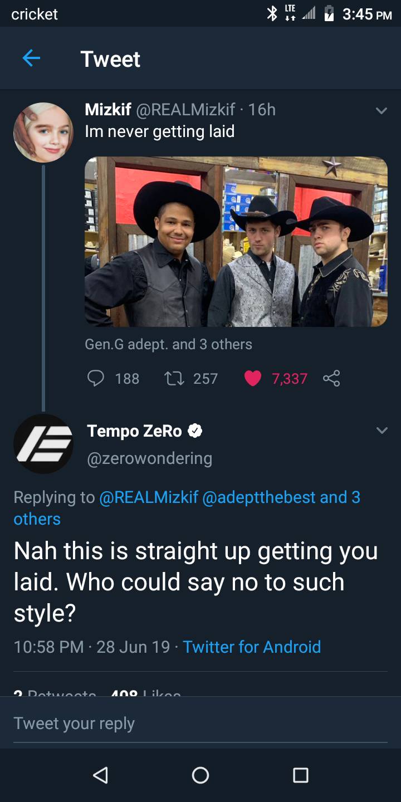The height and width of the screenshot is (802, 401).
Task: Tap the back arrow to exit the tweet
Action: click(32, 58)
